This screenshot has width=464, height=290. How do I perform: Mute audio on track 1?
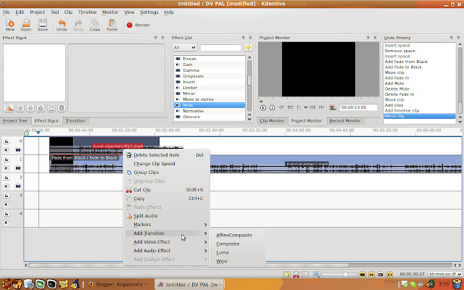[x=7, y=168]
